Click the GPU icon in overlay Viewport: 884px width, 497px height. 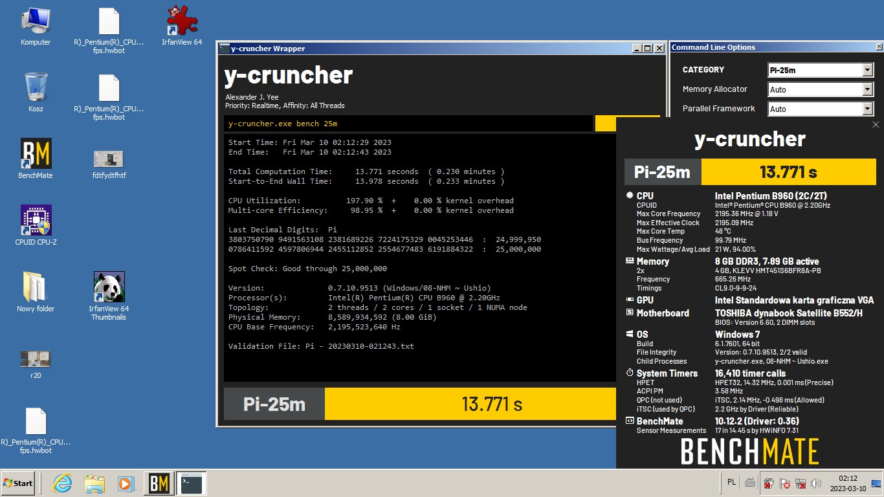click(x=630, y=300)
